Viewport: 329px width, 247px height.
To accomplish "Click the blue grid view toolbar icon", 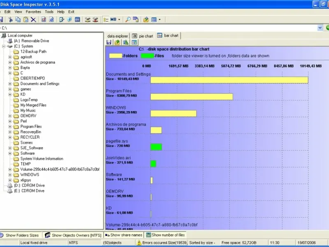I will [x=154, y=19].
